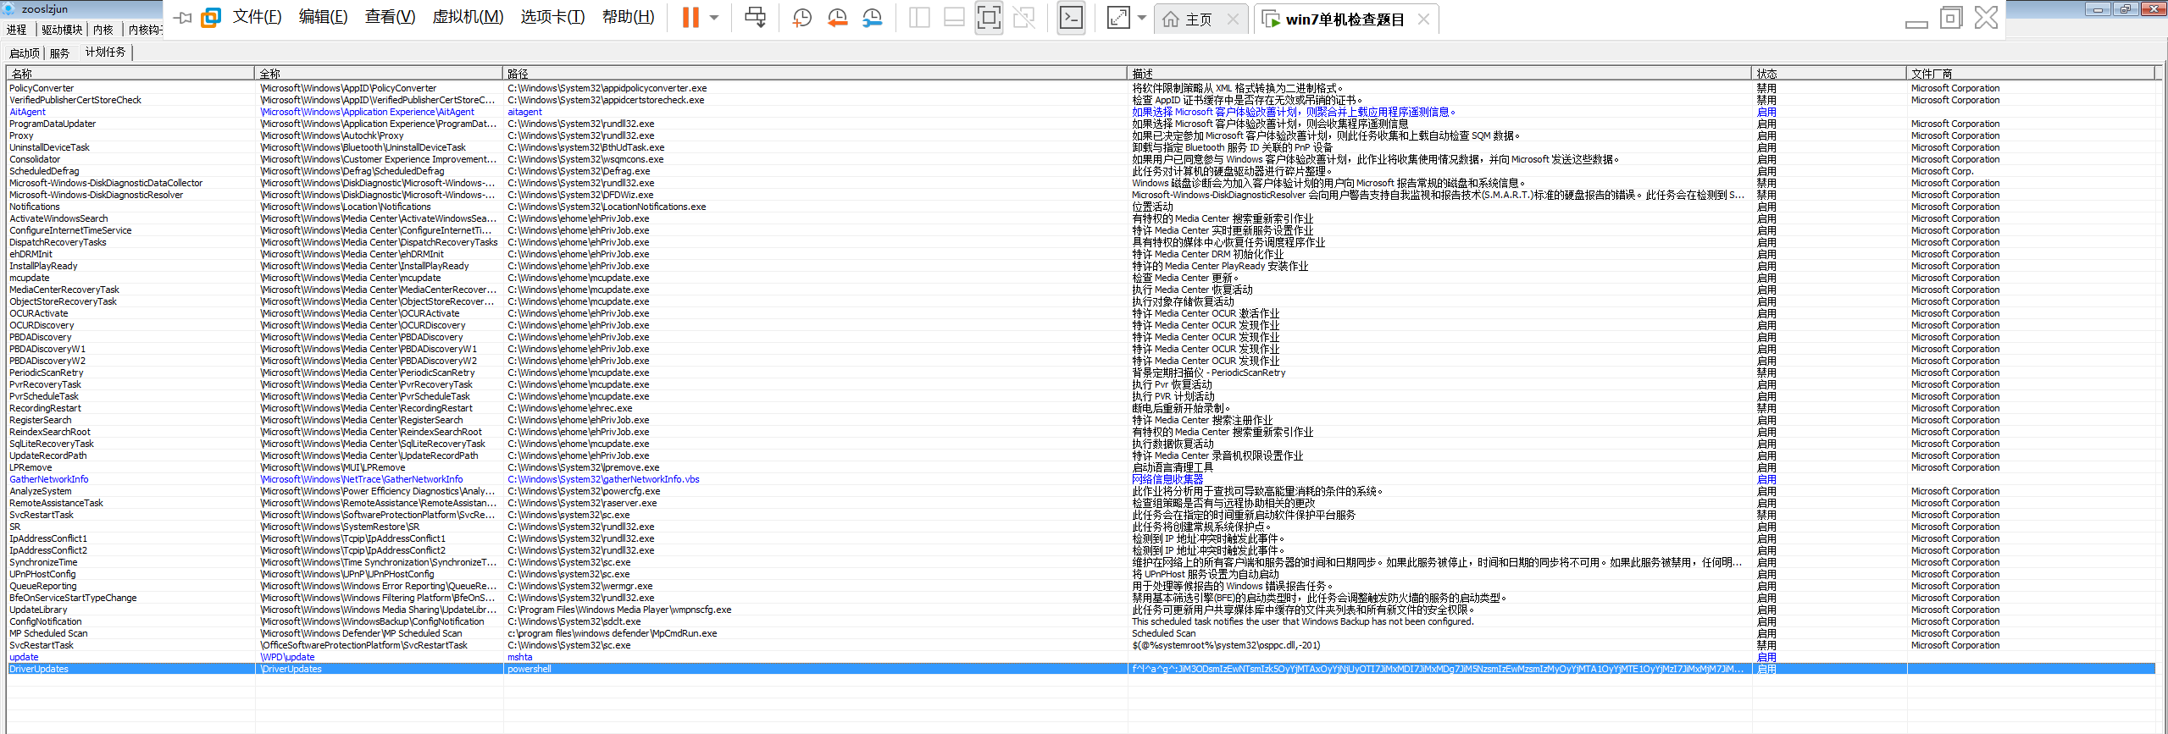Screen dimensions: 2168x734
Task: Click the stretch guest display icon
Action: coord(1118,18)
